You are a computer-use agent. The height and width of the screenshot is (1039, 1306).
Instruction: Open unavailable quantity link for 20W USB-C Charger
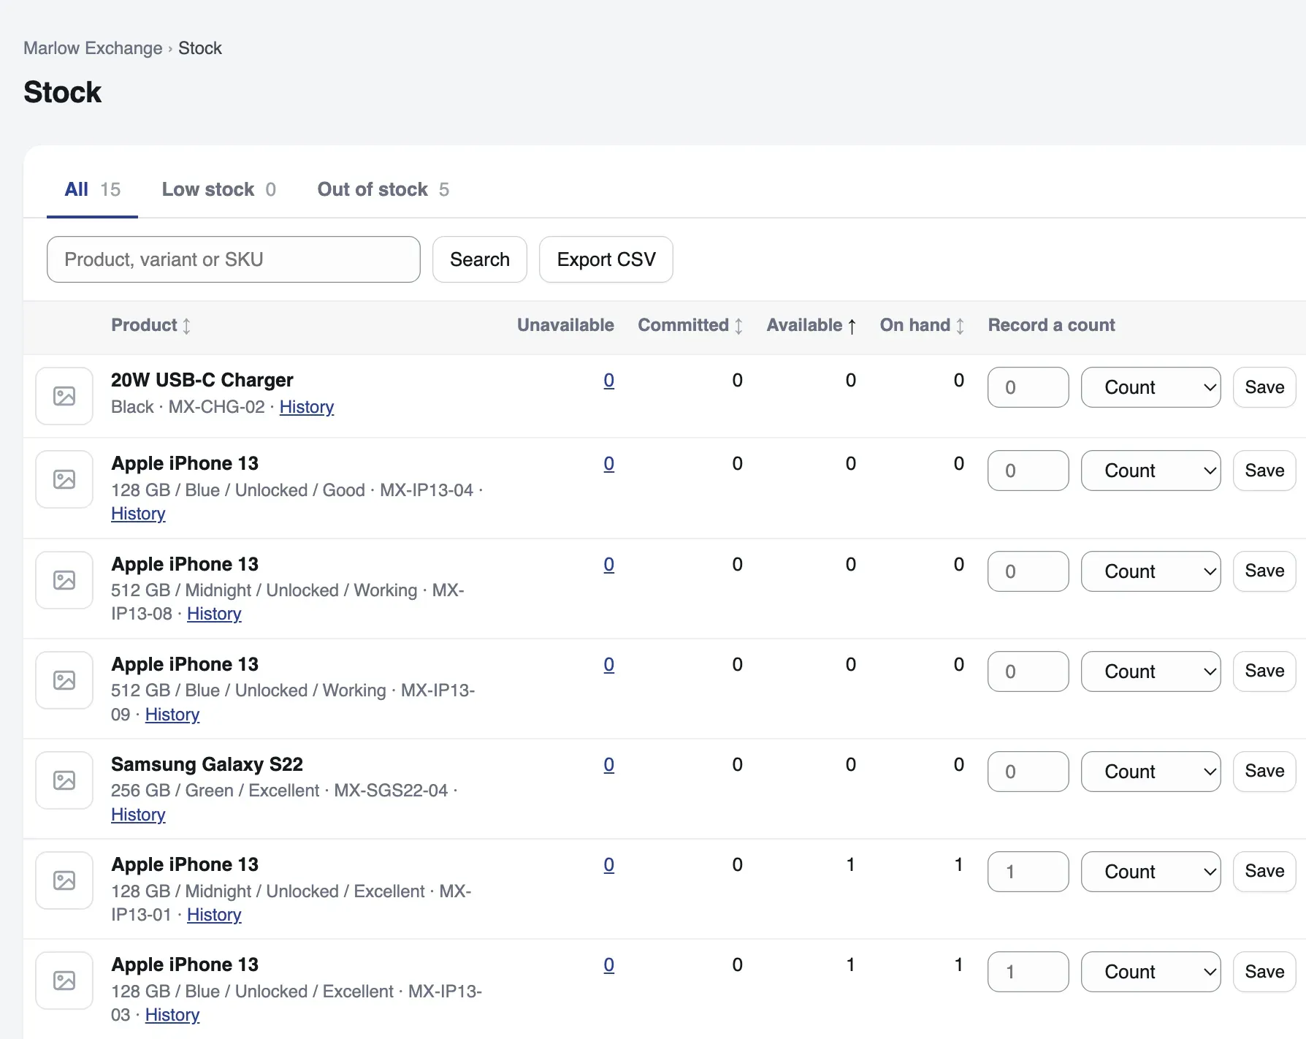[x=608, y=381]
